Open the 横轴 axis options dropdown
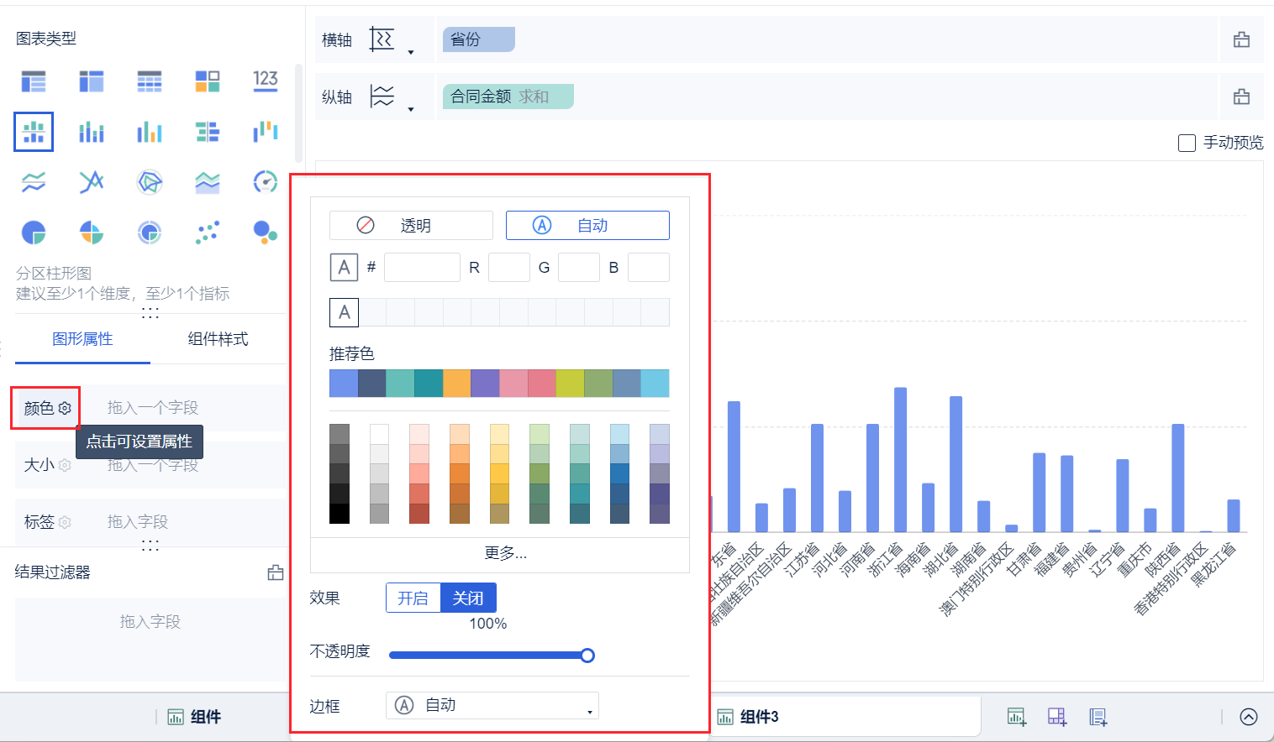Screen dimensions: 1274x742 tap(411, 52)
